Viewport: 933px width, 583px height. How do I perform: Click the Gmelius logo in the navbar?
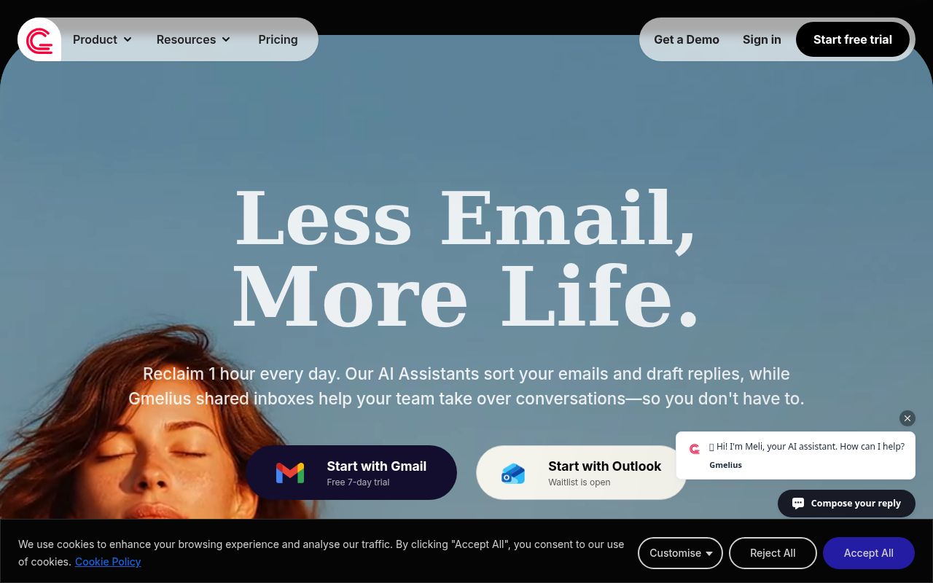[39, 39]
